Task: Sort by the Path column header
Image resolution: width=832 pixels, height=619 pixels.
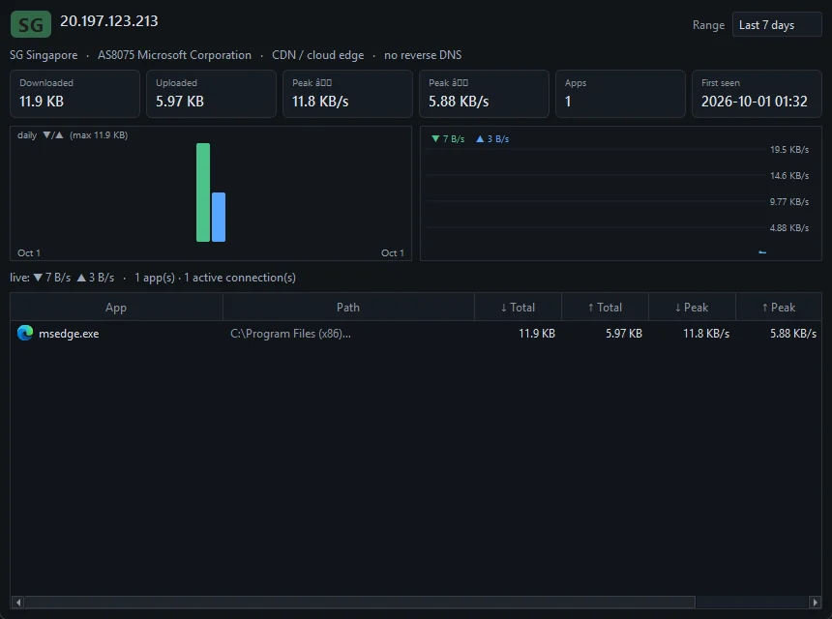Action: pyautogui.click(x=348, y=308)
